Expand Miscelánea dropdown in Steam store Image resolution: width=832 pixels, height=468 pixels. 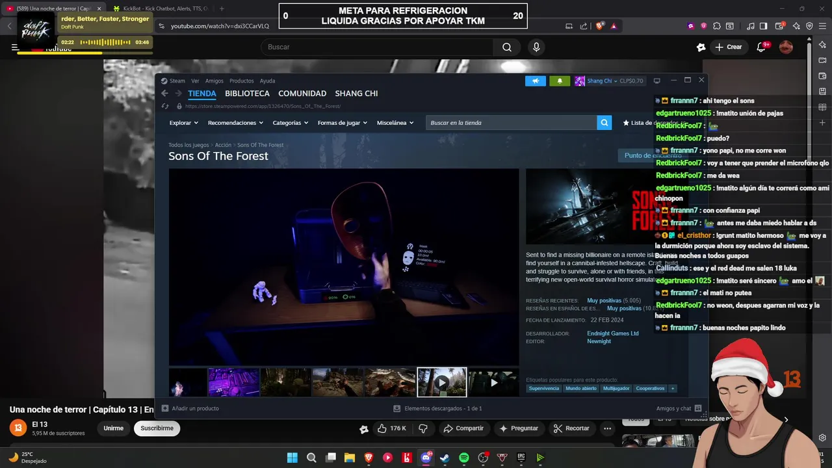[395, 123]
